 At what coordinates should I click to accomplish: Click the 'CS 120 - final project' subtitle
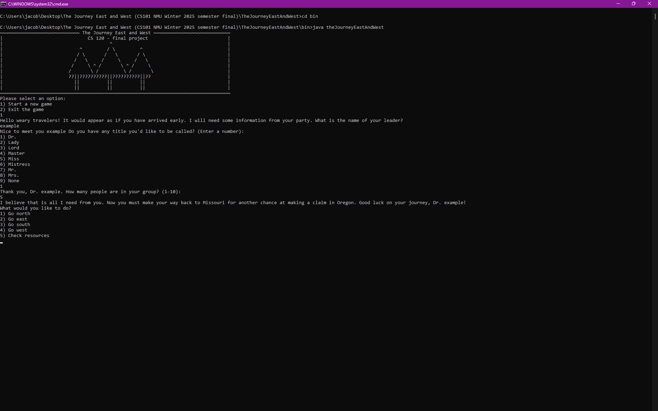118,38
